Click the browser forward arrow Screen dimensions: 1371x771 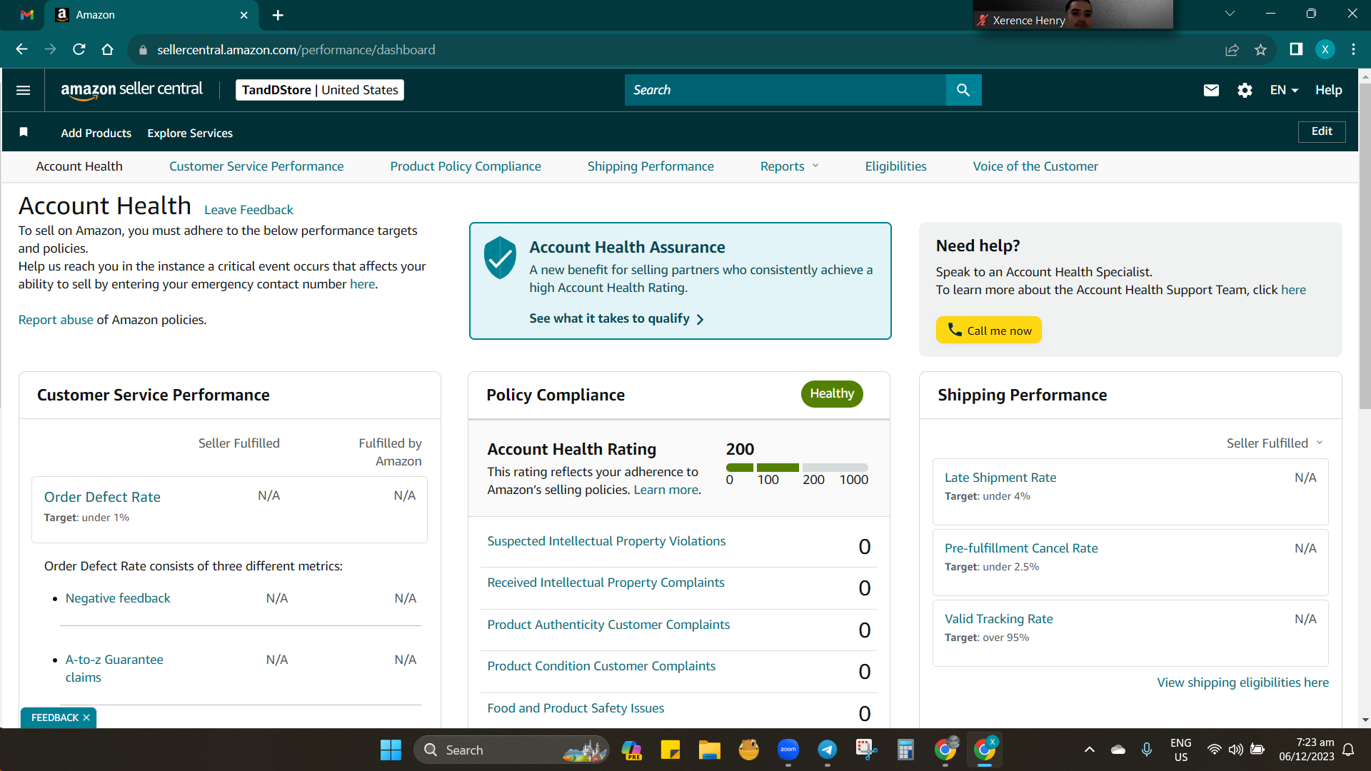[x=50, y=49]
